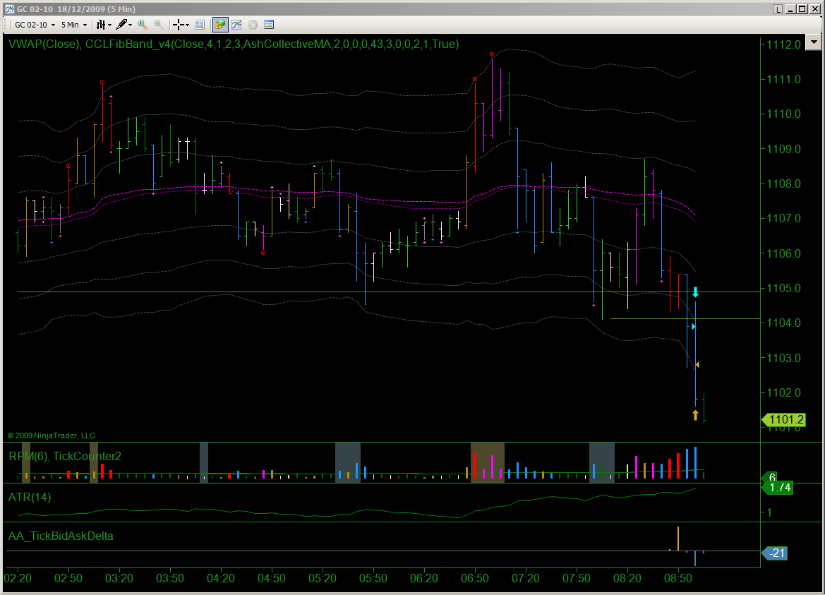Click the 1108.0 price axis label
Screen dimensions: 825x595
pyautogui.click(x=783, y=184)
